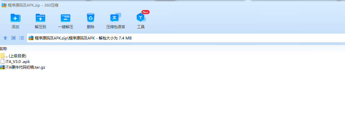
Task: Open the .. (上级目录) parent folder entry
Action: coord(13,56)
